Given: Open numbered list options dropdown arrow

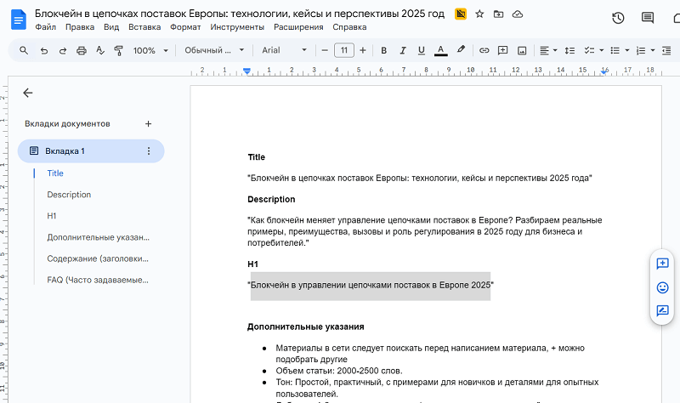Looking at the screenshot, I should point(653,50).
